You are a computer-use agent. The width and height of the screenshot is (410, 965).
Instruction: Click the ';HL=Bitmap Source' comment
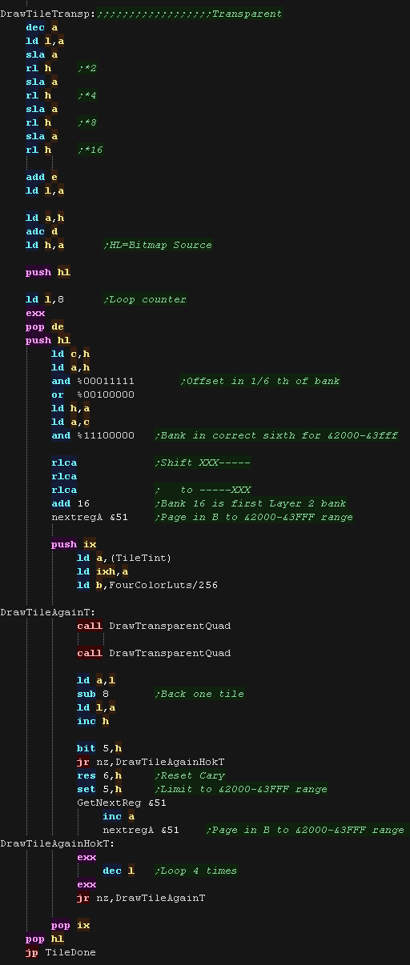pos(158,245)
